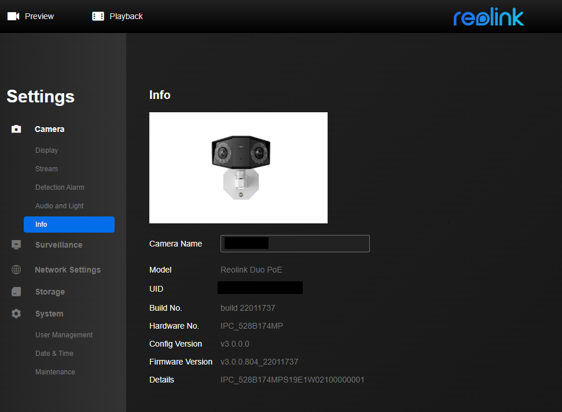Open User Management under System

[x=64, y=334]
